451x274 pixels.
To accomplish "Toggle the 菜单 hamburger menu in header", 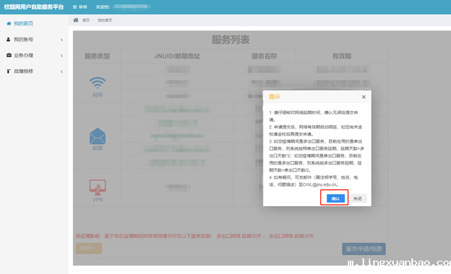I will pyautogui.click(x=80, y=7).
